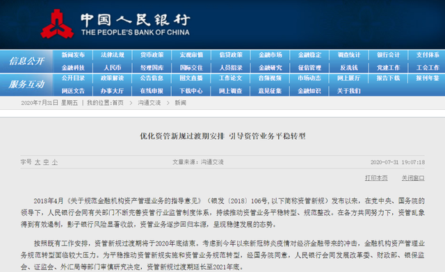
Task: Navigate to 国际交往
Action: [x=191, y=67]
